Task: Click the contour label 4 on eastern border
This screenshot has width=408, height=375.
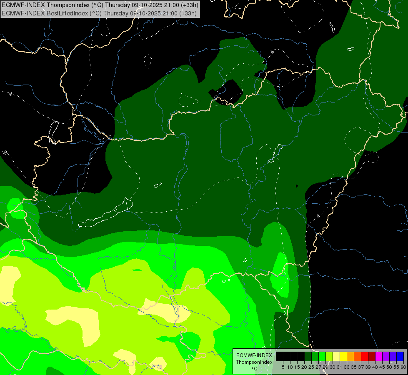Action: click(x=318, y=216)
